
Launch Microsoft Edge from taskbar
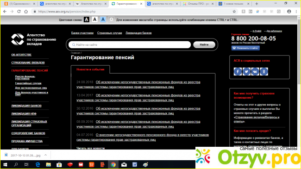38,164
